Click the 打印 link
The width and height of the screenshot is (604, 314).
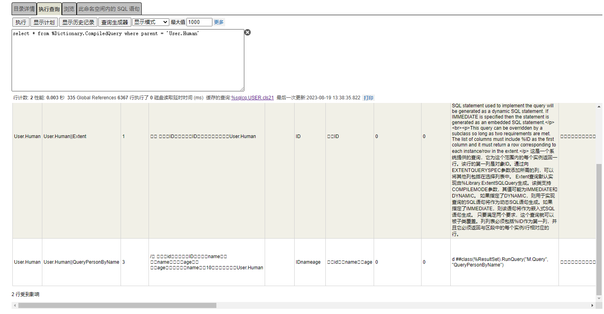point(368,98)
